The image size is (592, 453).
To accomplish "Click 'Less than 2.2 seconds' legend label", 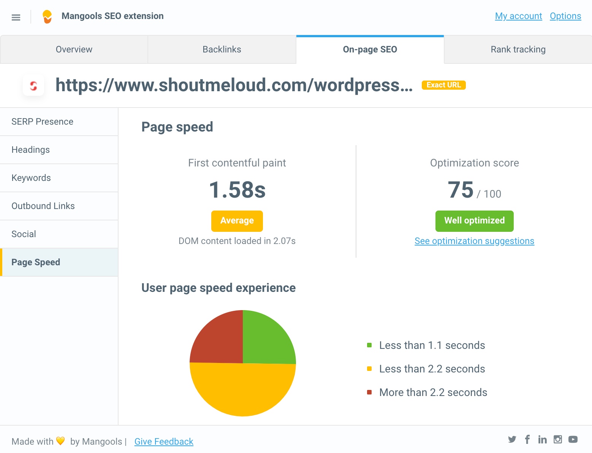I will [432, 369].
